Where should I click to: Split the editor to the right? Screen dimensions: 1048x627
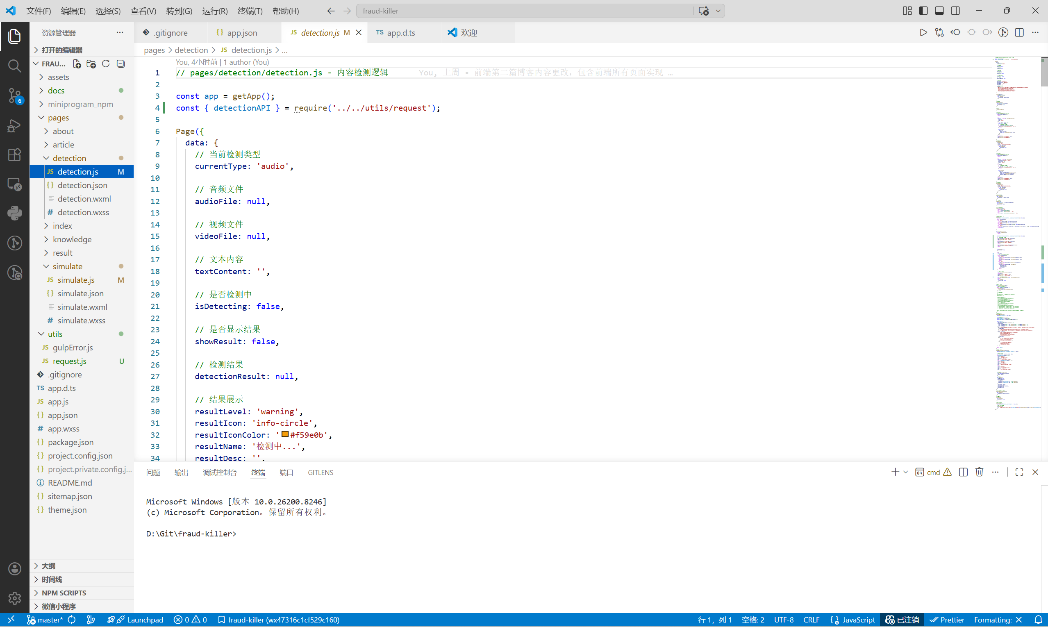point(1019,32)
